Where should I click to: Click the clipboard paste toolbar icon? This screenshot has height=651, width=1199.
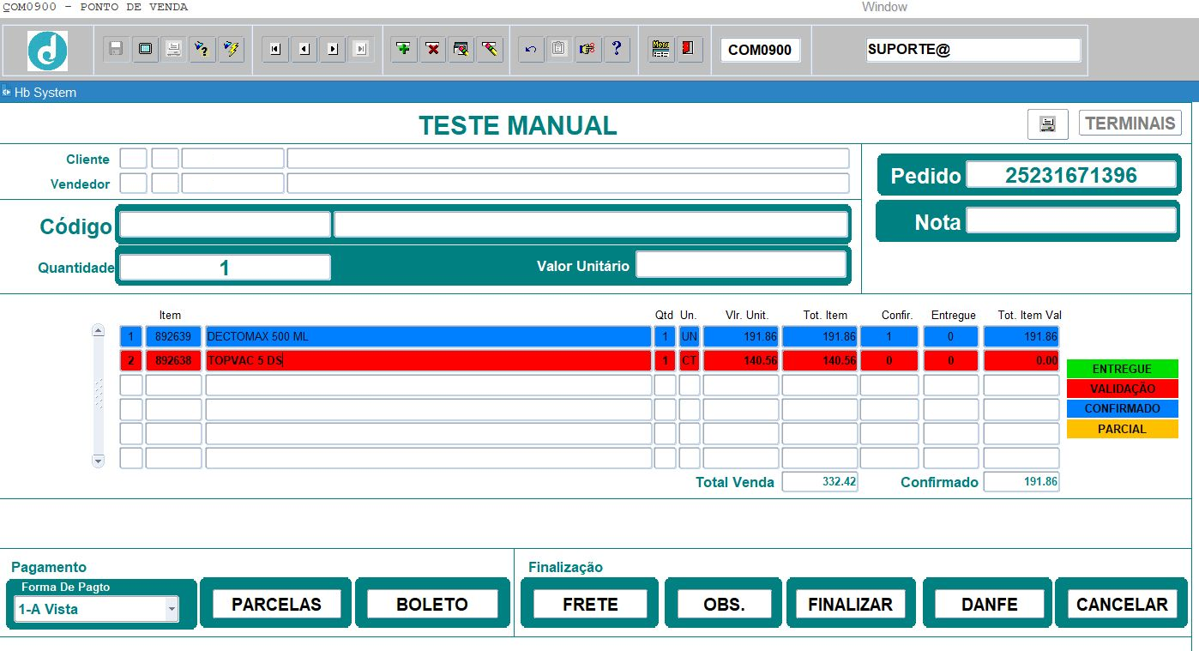558,49
